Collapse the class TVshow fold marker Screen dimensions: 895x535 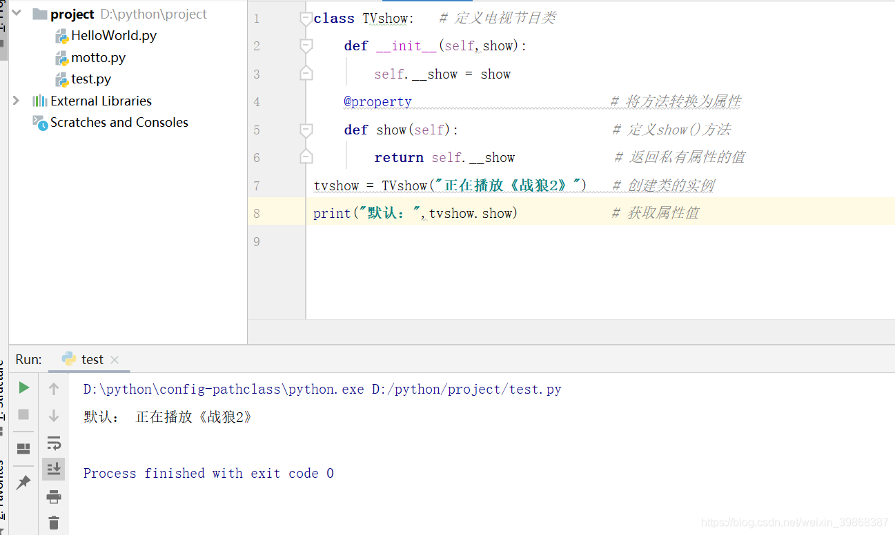coord(306,19)
